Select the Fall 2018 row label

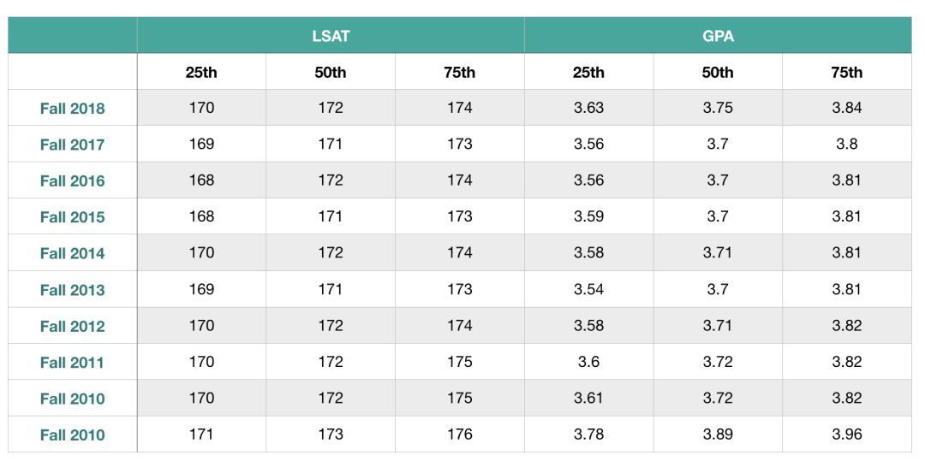click(x=73, y=109)
